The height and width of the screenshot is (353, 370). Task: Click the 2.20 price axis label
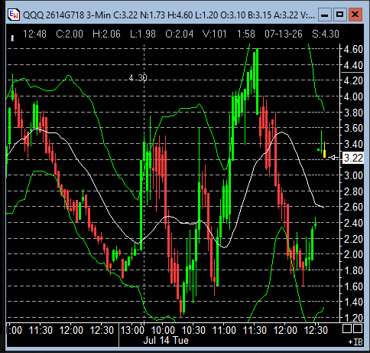point(353,239)
